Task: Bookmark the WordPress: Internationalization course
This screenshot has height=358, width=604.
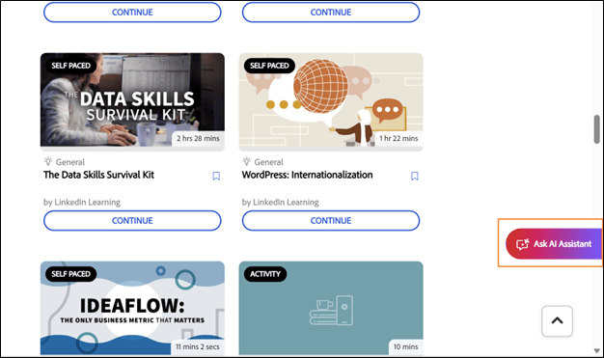Action: click(415, 177)
